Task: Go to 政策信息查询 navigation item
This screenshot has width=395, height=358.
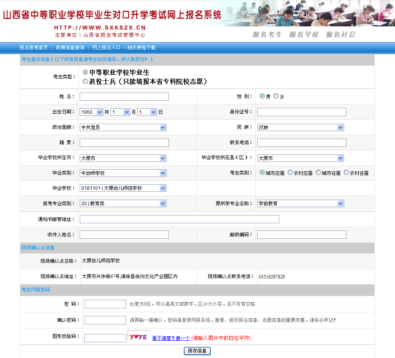Action: pos(70,48)
